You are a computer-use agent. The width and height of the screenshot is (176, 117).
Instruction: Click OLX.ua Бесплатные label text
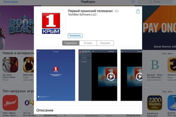[29, 114]
